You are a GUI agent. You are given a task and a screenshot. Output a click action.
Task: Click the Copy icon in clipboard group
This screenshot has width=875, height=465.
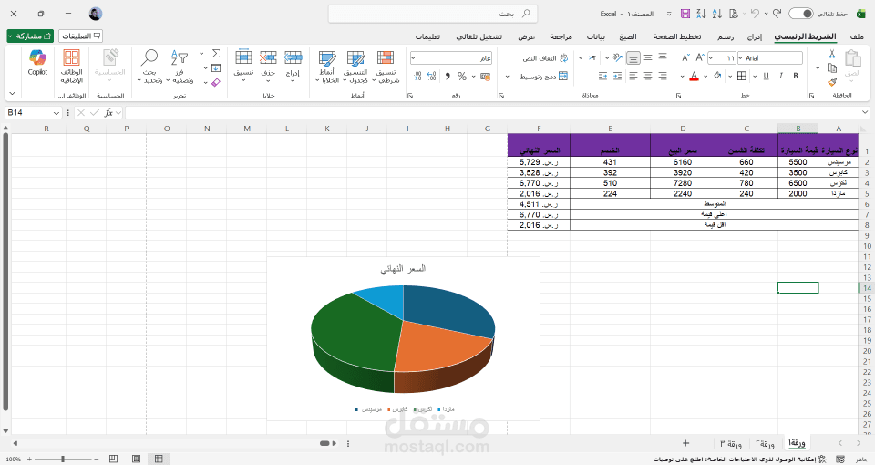pos(832,68)
